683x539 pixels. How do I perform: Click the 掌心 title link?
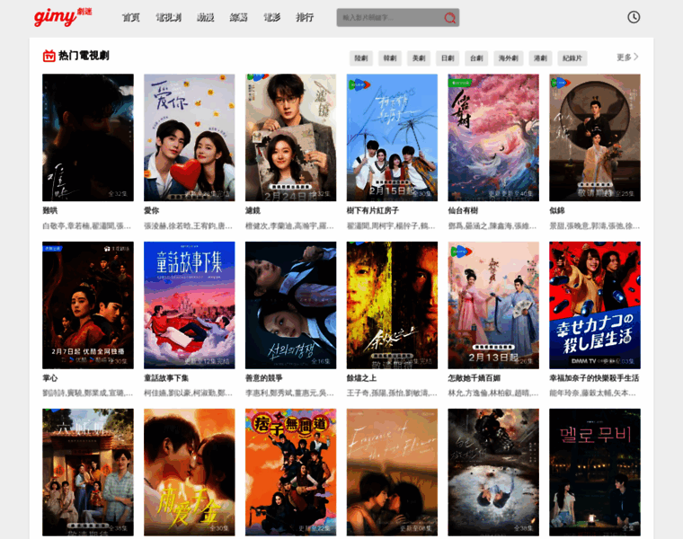tap(49, 378)
